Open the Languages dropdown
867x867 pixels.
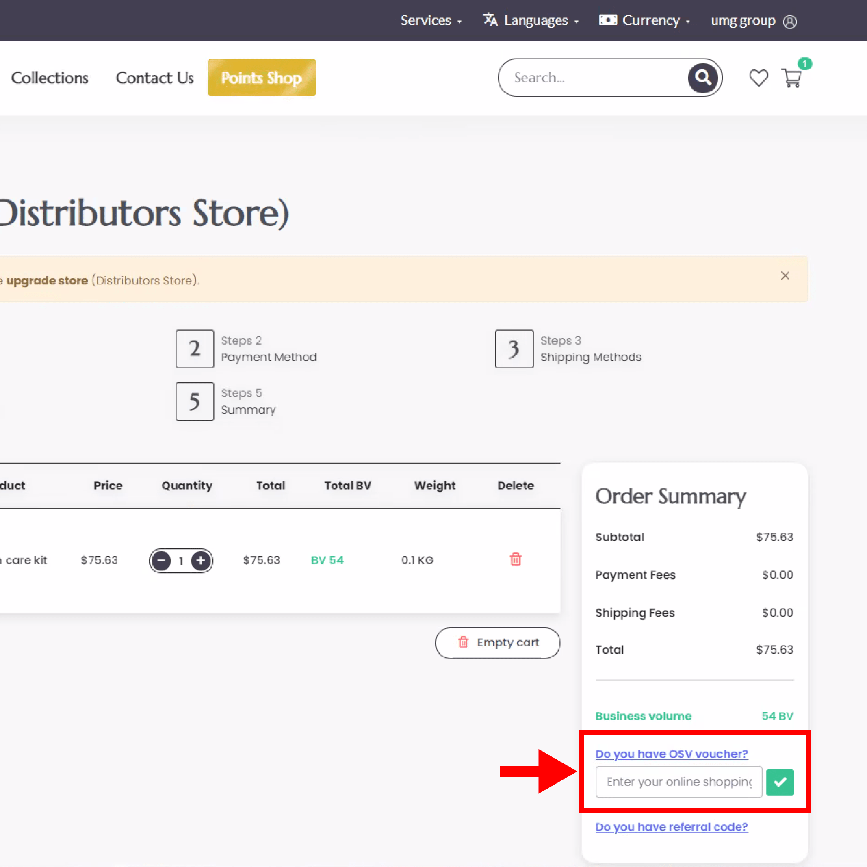pyautogui.click(x=531, y=21)
